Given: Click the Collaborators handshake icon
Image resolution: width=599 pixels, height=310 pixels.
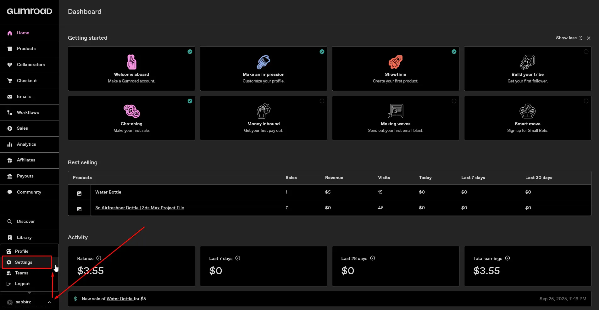Looking at the screenshot, I should 10,65.
